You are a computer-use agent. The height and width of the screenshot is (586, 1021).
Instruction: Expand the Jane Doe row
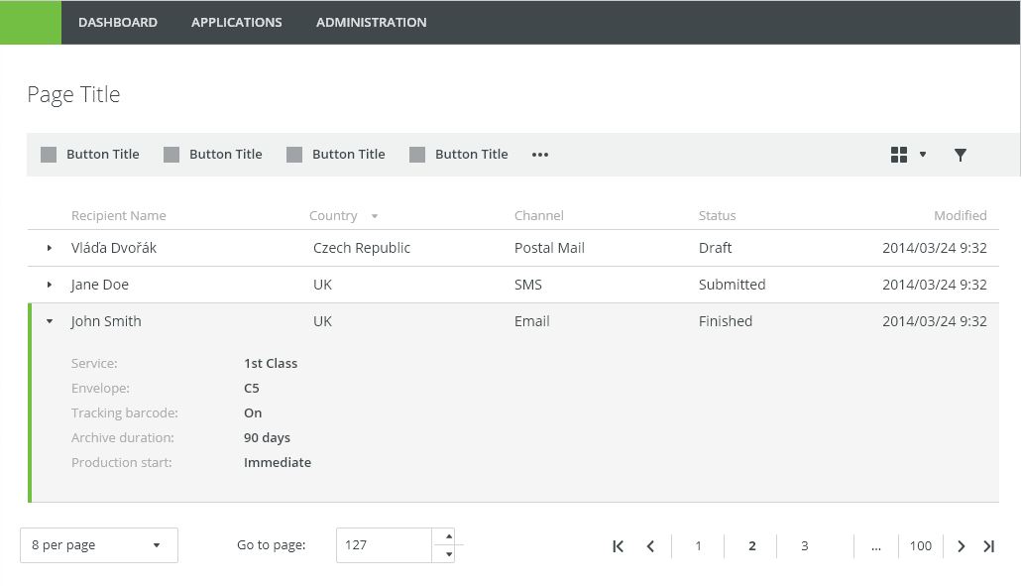tap(50, 285)
